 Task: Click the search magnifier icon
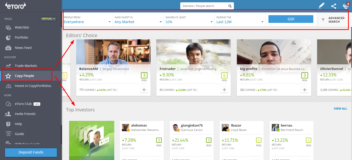[x=230, y=6]
